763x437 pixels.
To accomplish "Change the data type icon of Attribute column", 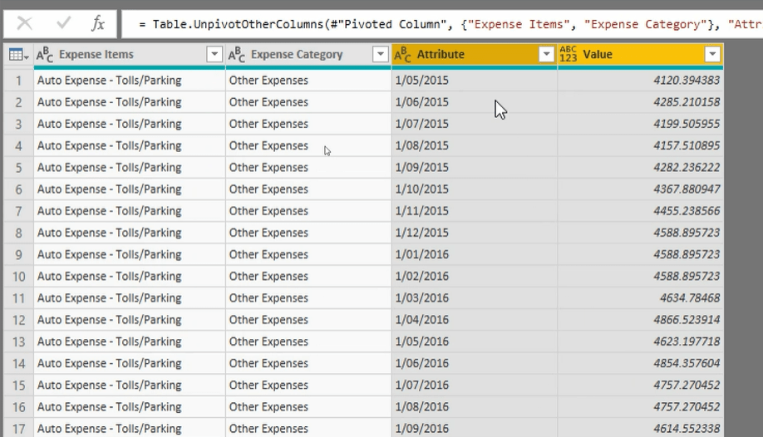I will [x=402, y=55].
